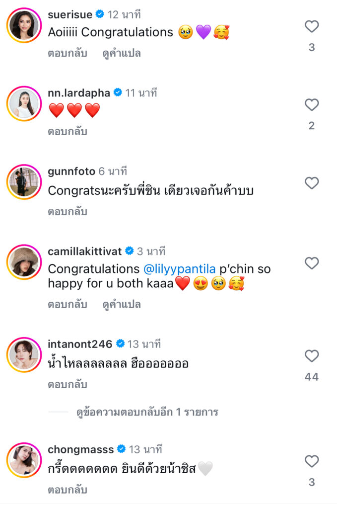
Task: Like gunnfoto's comment with heart icon
Action: click(x=311, y=183)
